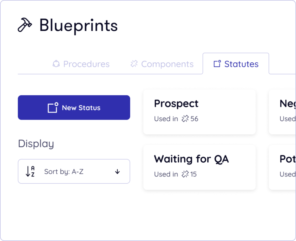Click the puzzle icon in Prospect card
The height and width of the screenshot is (241, 296).
(x=185, y=119)
